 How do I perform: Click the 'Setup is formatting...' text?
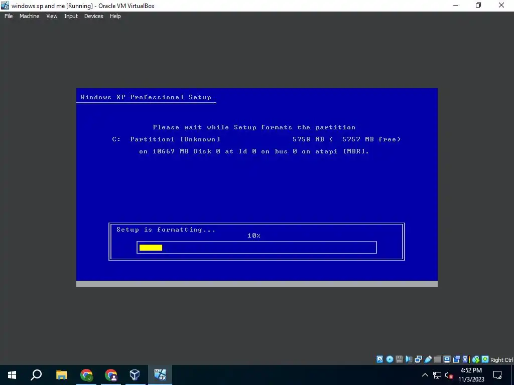(166, 230)
